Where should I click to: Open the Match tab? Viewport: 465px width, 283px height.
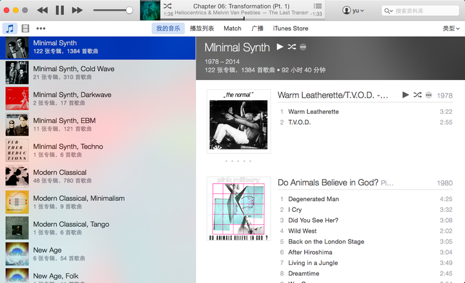[232, 28]
